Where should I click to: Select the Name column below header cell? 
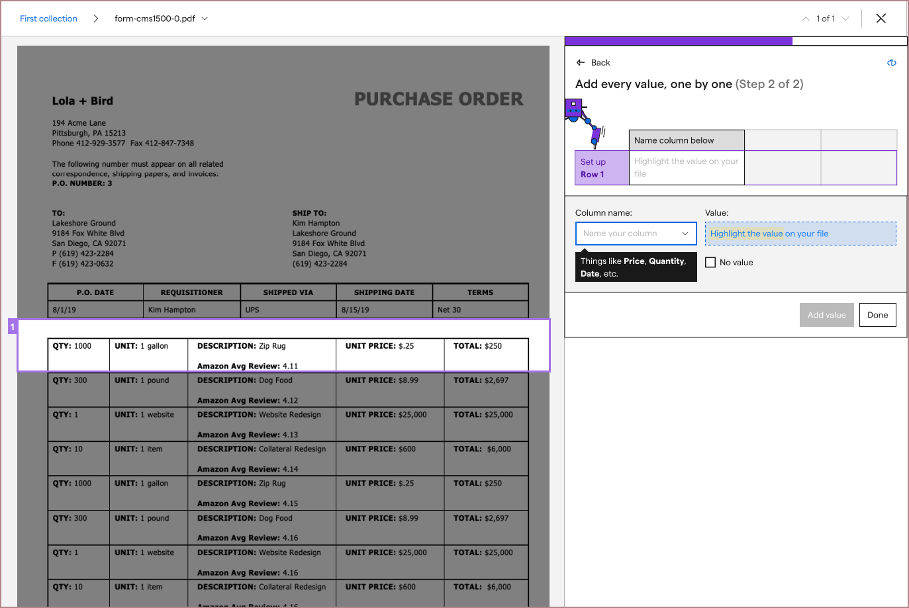pyautogui.click(x=686, y=140)
